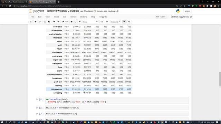The width and height of the screenshot is (221, 124).
Task: Copy selected cells icon in toolbar
Action: click(45, 22)
